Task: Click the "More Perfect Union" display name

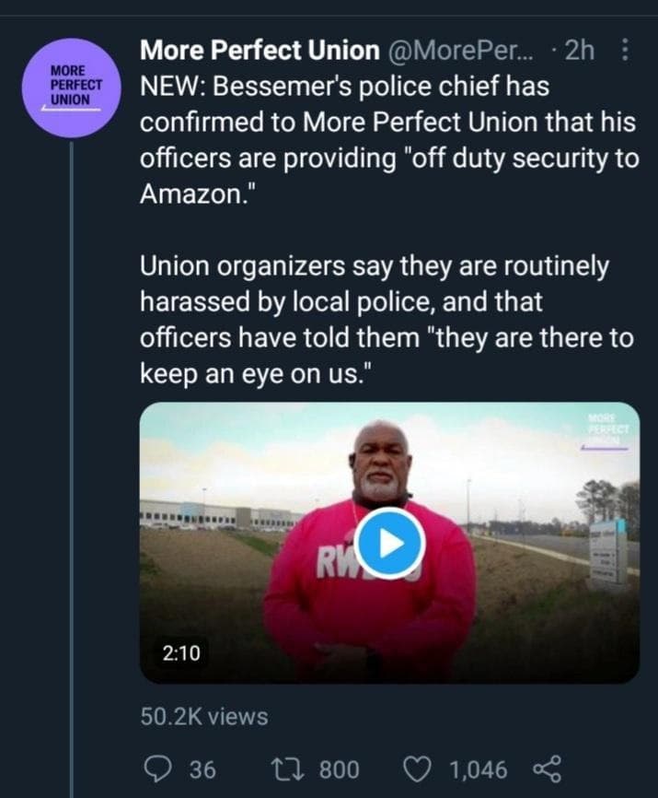Action: tap(260, 53)
